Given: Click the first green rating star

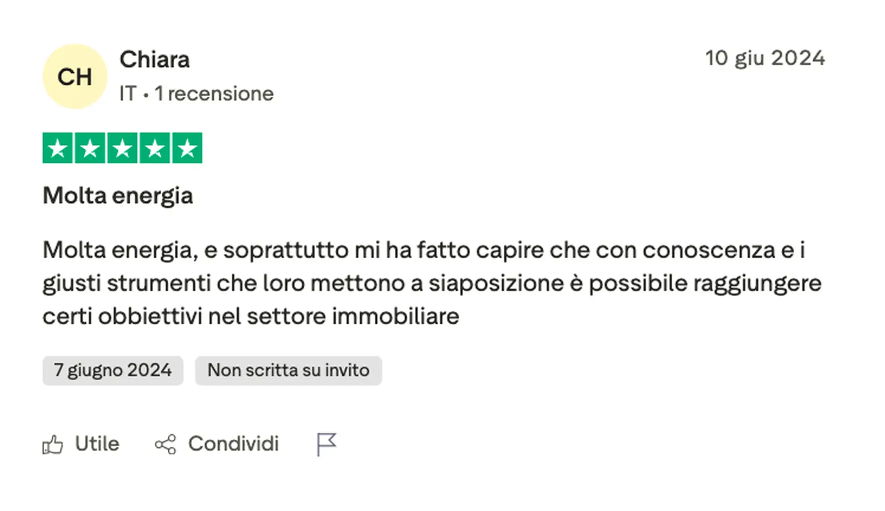Looking at the screenshot, I should (58, 148).
